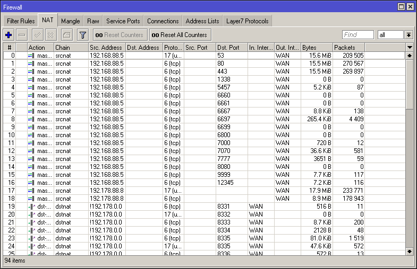Click the checkmark Enable rule icon
Screen dimensions: 417x269
point(37,35)
